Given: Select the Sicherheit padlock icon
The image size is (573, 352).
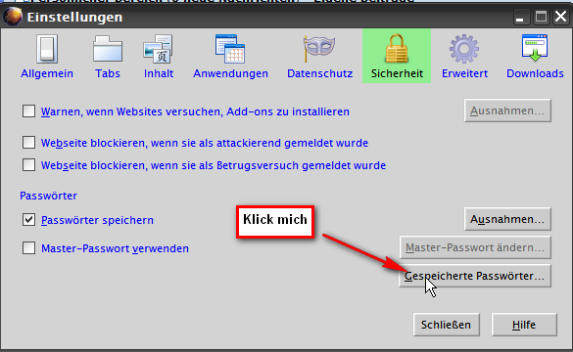Looking at the screenshot, I should tap(397, 49).
